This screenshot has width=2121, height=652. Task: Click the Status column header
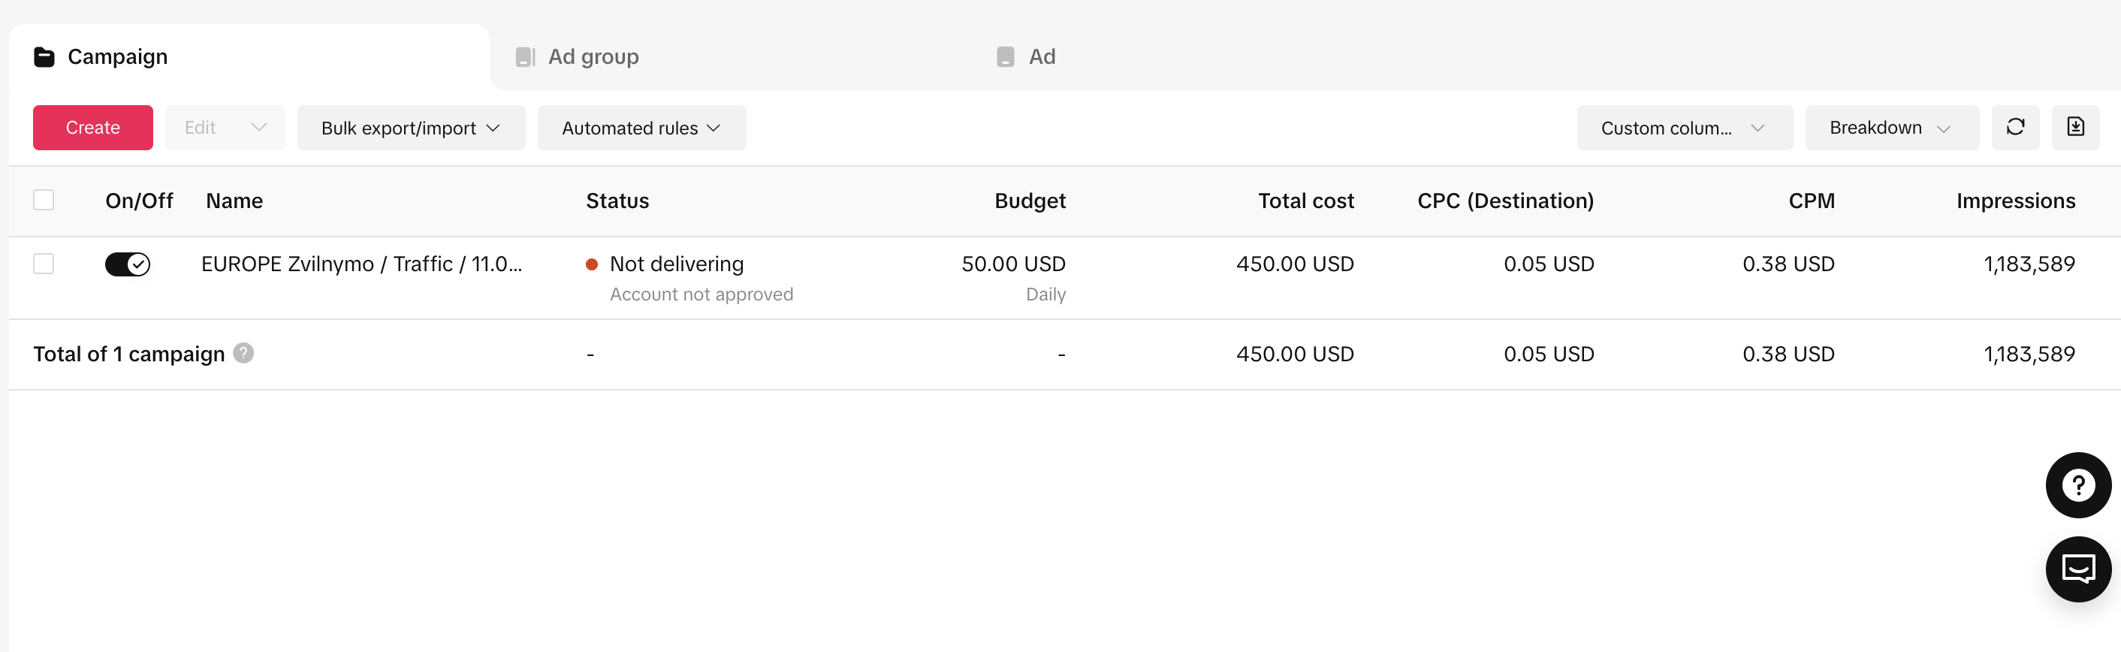click(x=617, y=201)
